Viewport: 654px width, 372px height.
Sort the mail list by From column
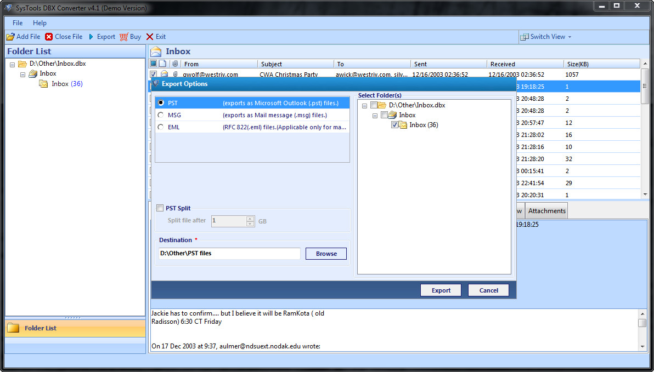point(219,64)
